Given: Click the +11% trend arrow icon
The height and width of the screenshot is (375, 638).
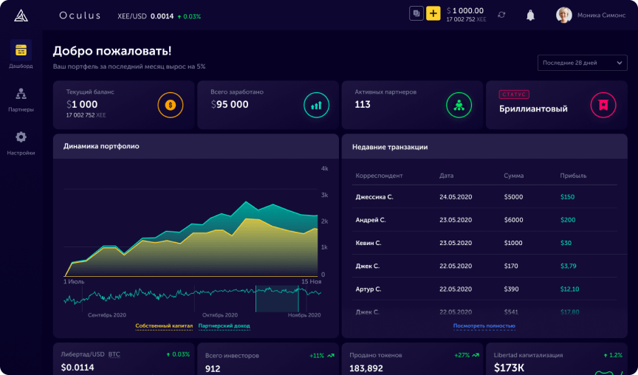Looking at the screenshot, I should pyautogui.click(x=331, y=356).
